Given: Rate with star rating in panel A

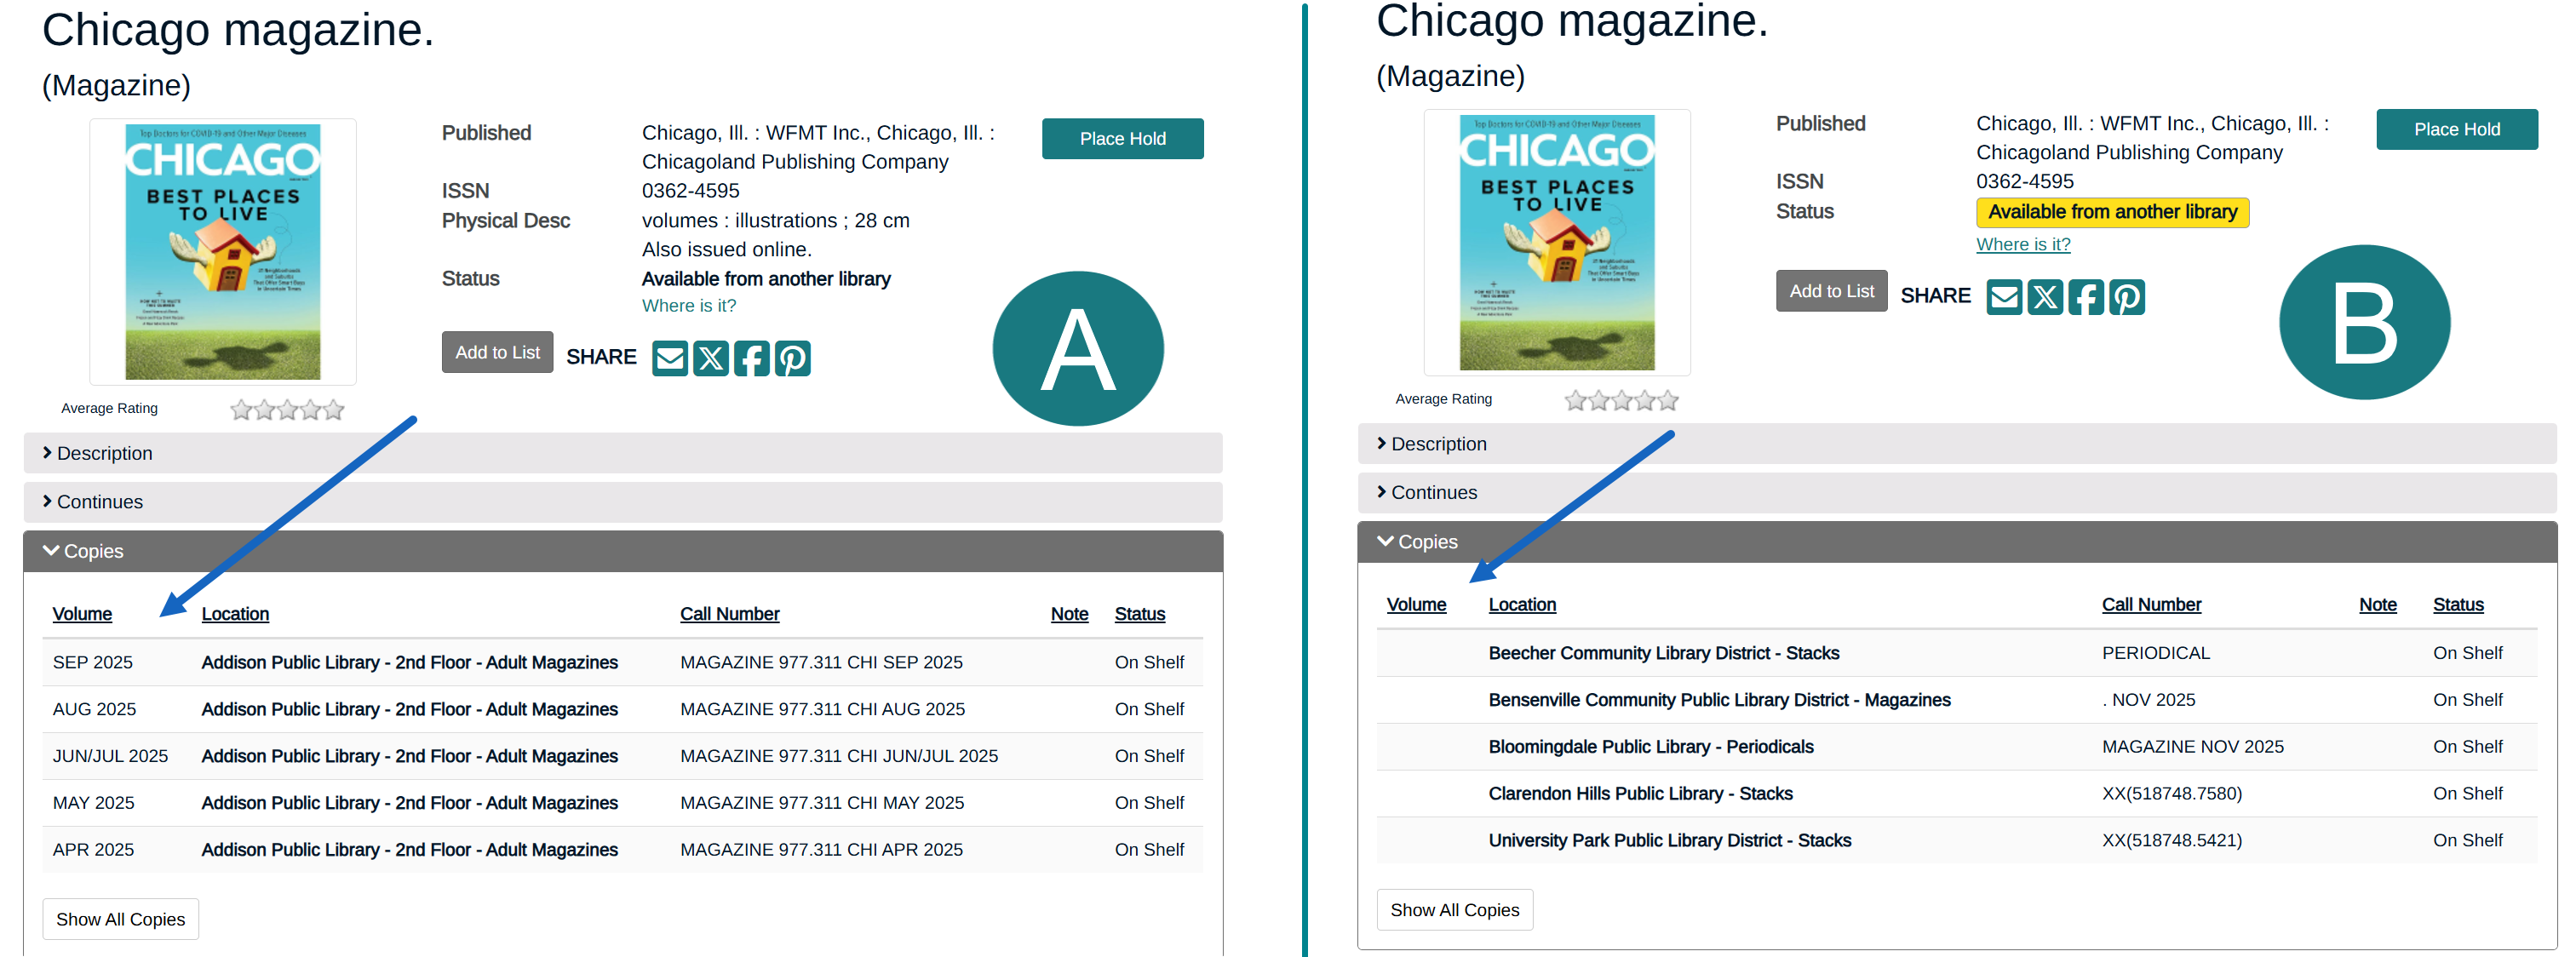Looking at the screenshot, I should pos(287,410).
